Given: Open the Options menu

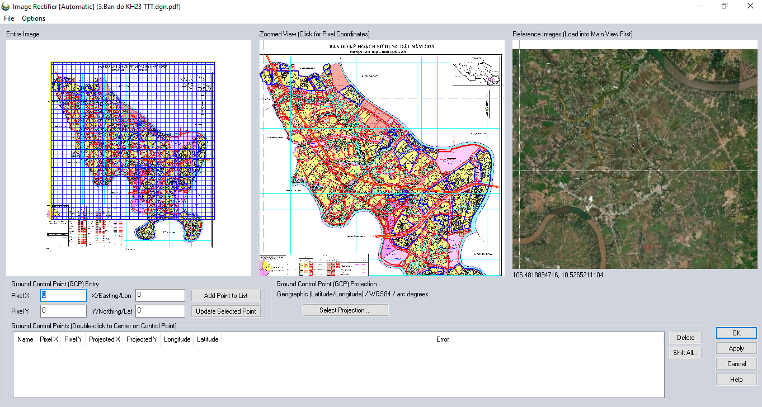Looking at the screenshot, I should pyautogui.click(x=34, y=18).
